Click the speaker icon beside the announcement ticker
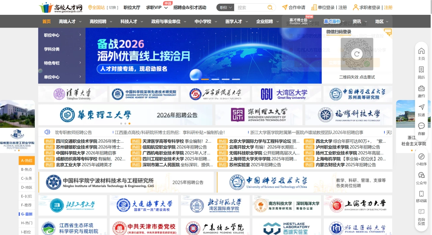This screenshot has width=432, height=235. (47, 132)
